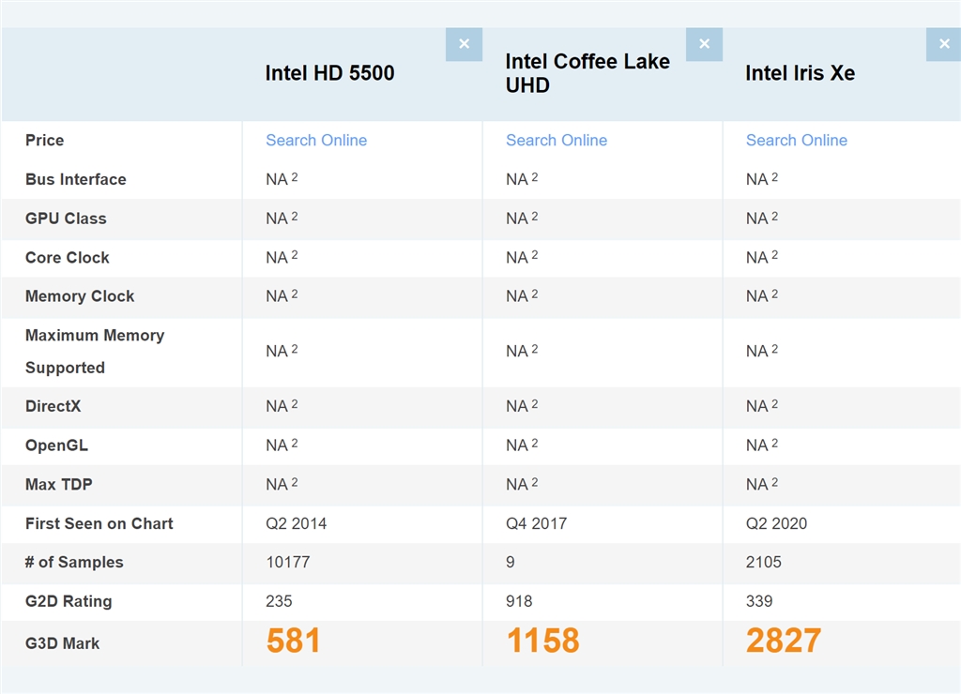Select sample count 2105
The width and height of the screenshot is (961, 694).
click(764, 563)
